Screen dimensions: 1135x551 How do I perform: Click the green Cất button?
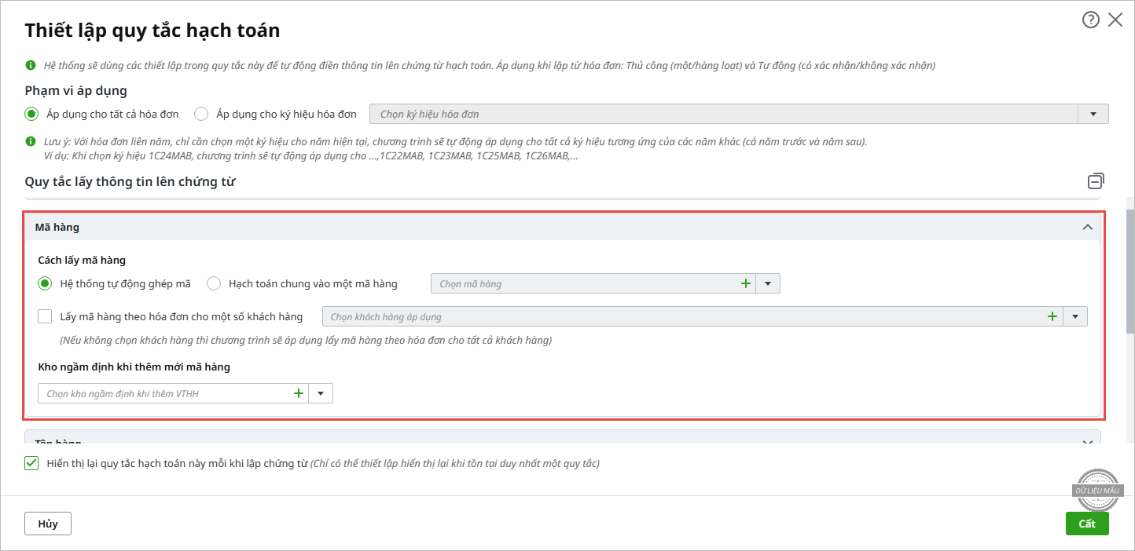pyautogui.click(x=1086, y=524)
